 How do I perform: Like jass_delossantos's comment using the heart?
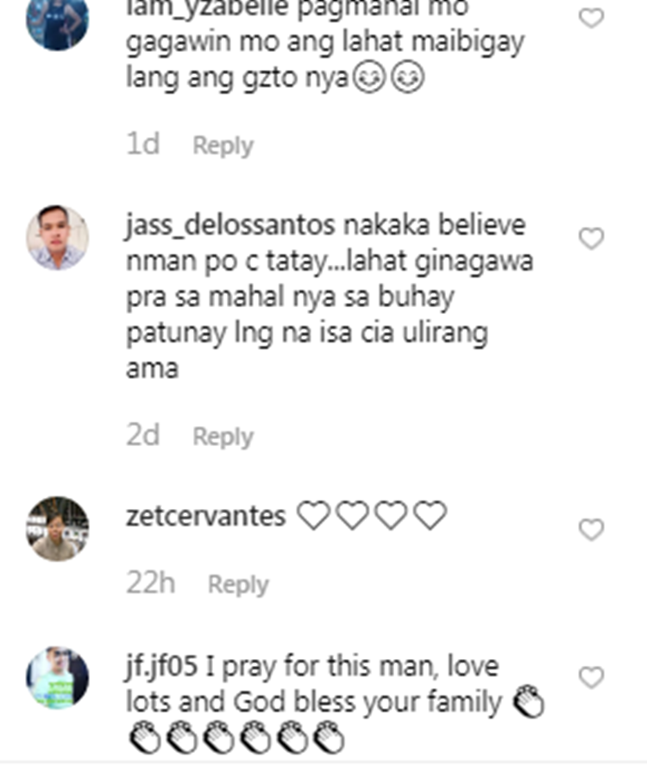pos(591,238)
